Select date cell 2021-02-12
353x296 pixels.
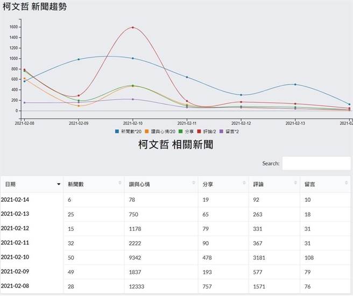15,228
